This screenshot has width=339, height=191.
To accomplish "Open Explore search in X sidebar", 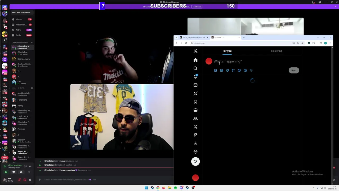I will (195, 68).
